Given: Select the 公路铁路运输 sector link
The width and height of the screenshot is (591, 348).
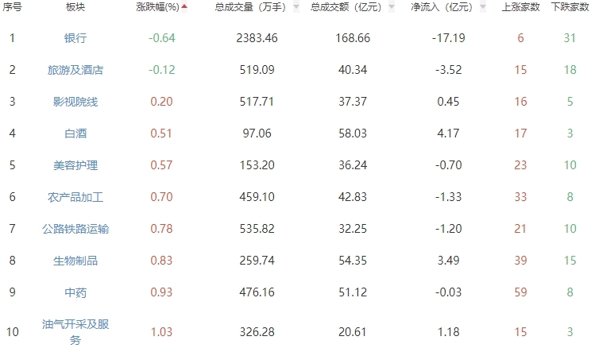Looking at the screenshot, I should click(75, 229).
